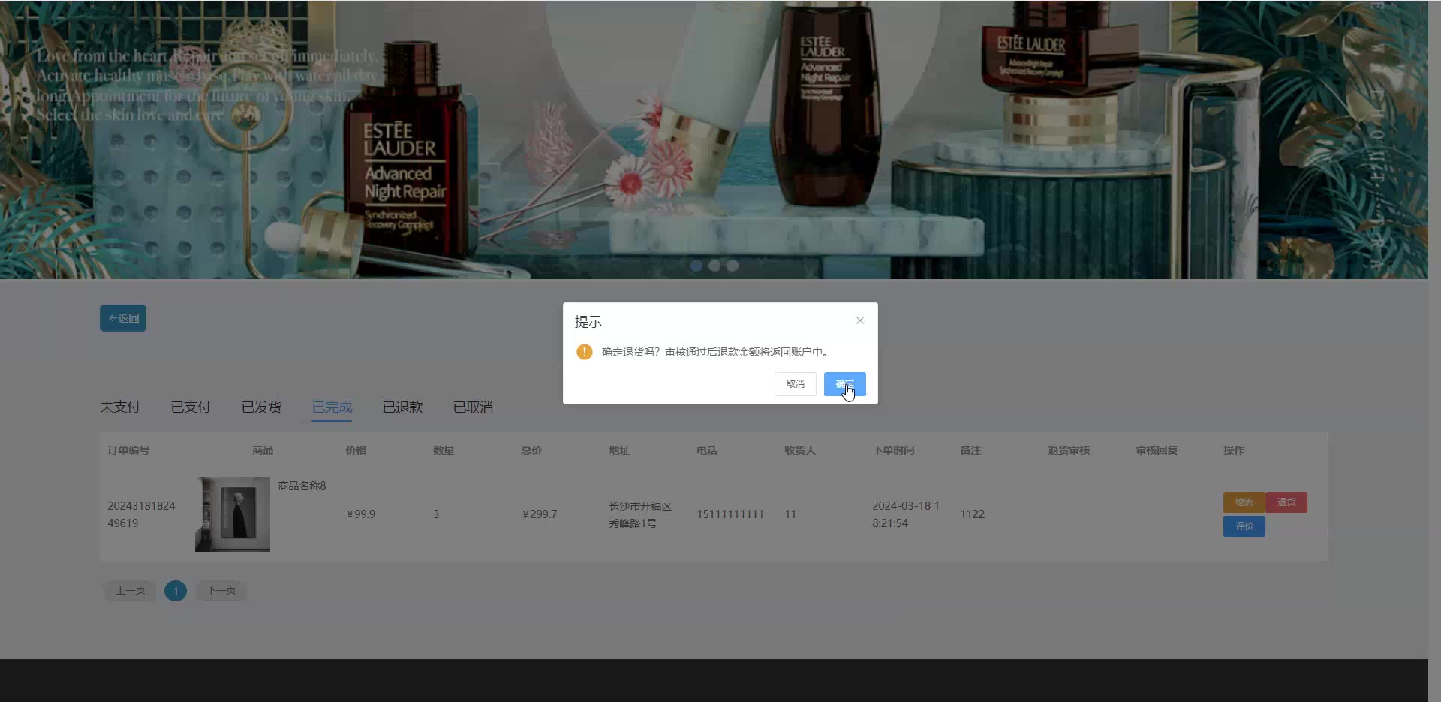The image size is (1441, 702).
Task: Select the third carousel indicator dot
Action: coord(733,265)
